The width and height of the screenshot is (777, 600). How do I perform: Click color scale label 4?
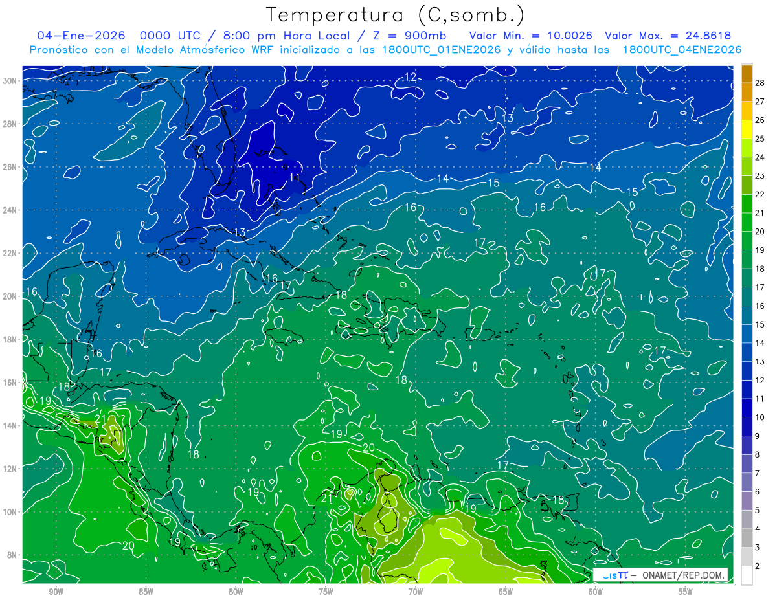click(758, 529)
